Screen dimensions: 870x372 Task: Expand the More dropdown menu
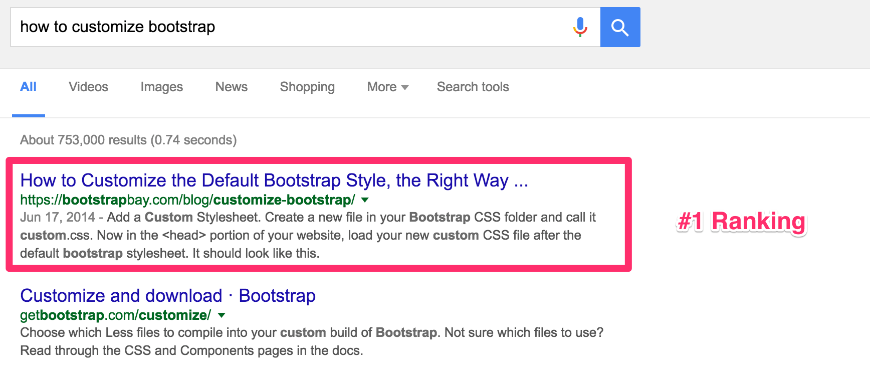pos(388,87)
